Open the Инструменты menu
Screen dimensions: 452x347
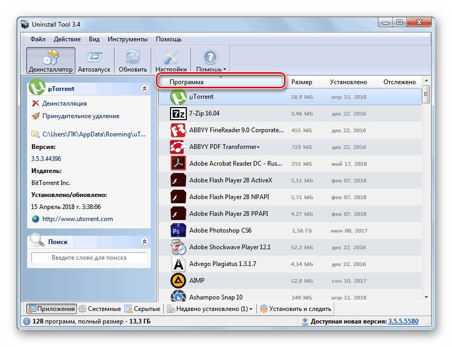tap(128, 39)
